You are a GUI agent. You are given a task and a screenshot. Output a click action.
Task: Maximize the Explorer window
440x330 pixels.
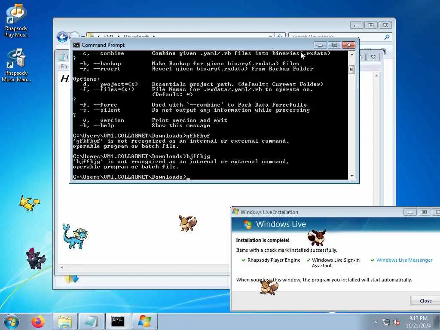(371, 25)
